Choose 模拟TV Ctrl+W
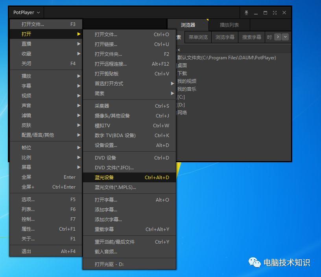This screenshot has width=321, height=277. [129, 125]
